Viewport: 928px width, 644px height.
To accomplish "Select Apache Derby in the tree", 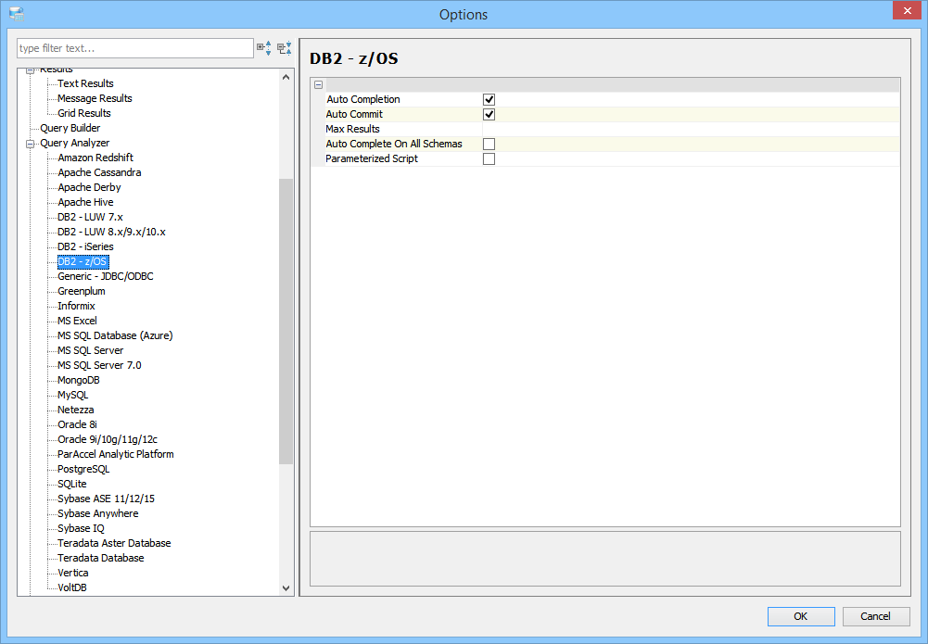I will click(x=89, y=187).
